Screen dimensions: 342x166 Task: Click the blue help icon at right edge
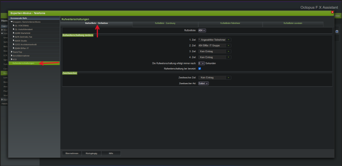click(x=337, y=31)
